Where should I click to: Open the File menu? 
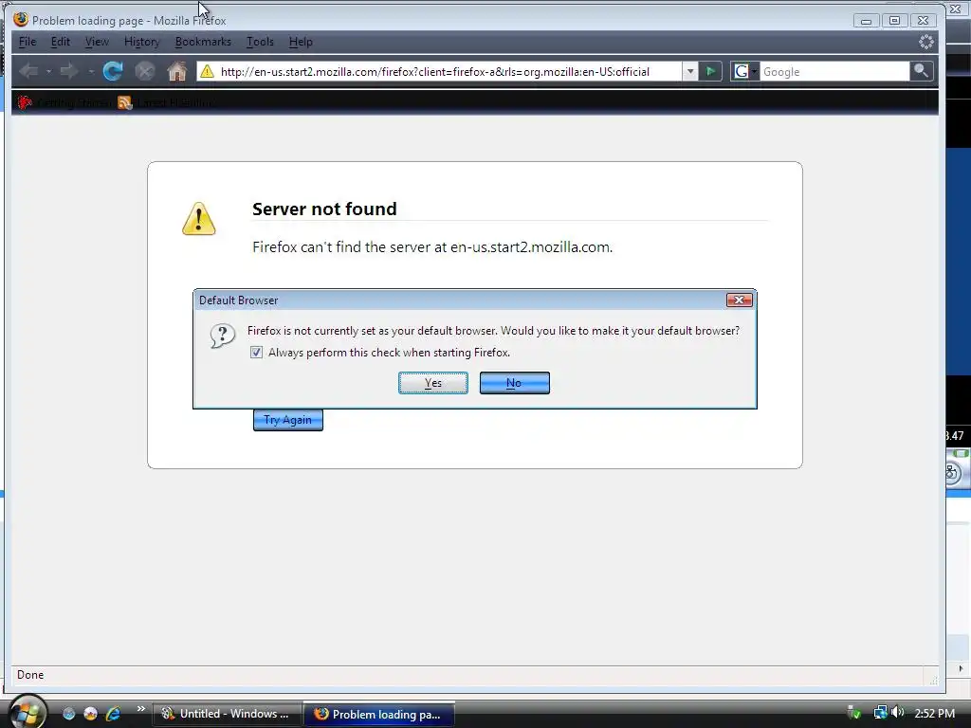coord(27,42)
